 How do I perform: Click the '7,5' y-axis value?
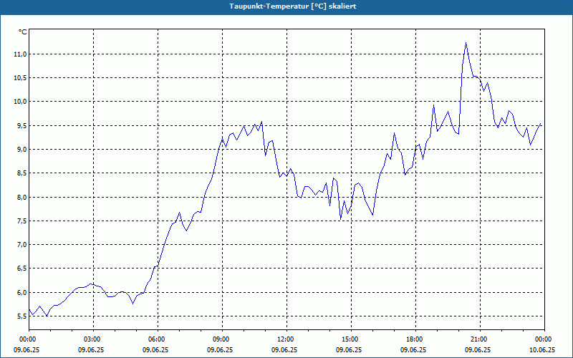(21, 221)
